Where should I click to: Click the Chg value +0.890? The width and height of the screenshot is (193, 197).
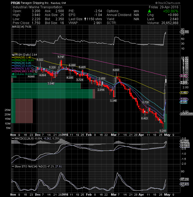173,15
